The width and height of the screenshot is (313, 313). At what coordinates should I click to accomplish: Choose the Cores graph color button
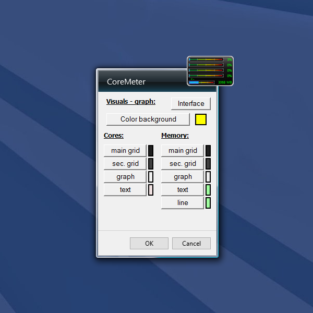pos(125,177)
